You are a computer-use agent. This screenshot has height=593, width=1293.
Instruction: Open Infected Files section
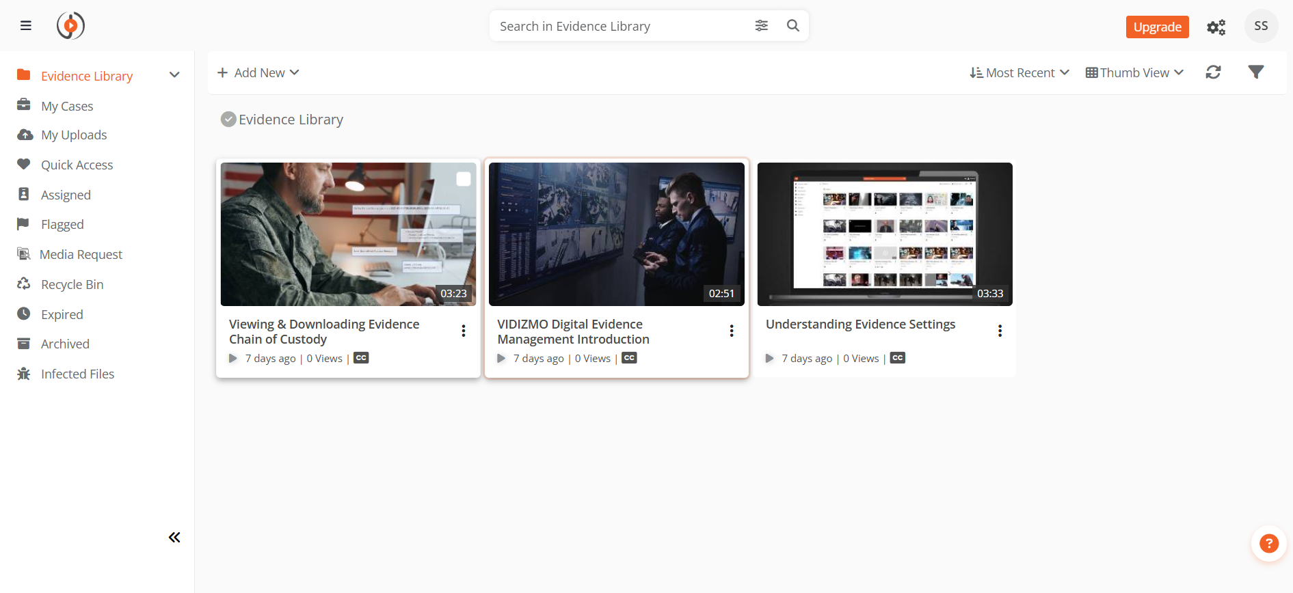click(77, 374)
